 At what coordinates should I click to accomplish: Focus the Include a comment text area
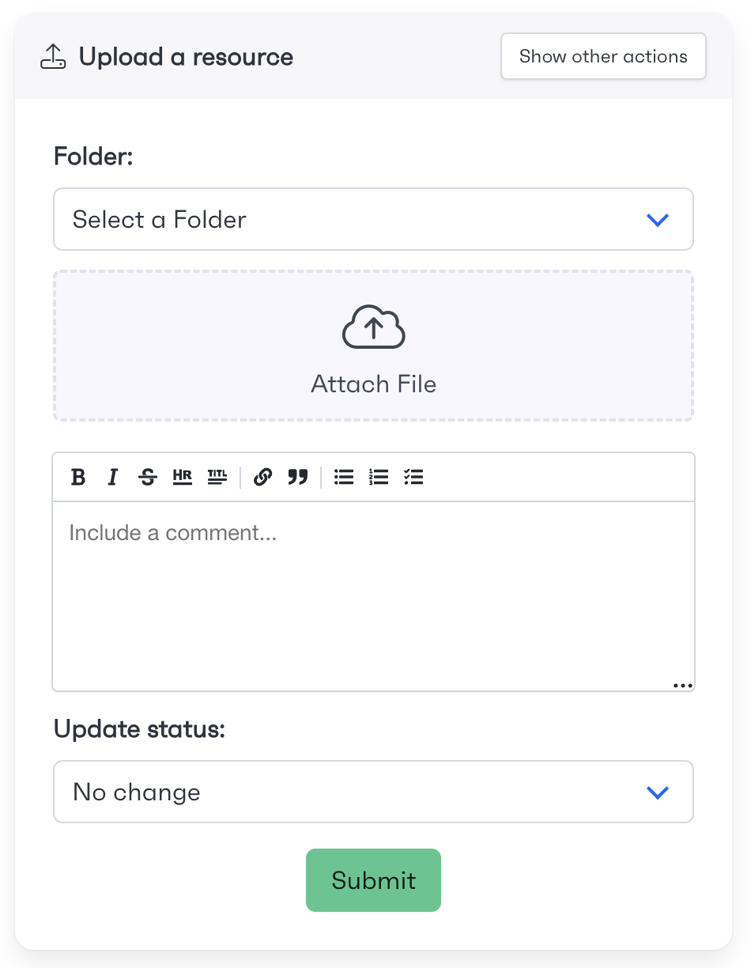(373, 596)
